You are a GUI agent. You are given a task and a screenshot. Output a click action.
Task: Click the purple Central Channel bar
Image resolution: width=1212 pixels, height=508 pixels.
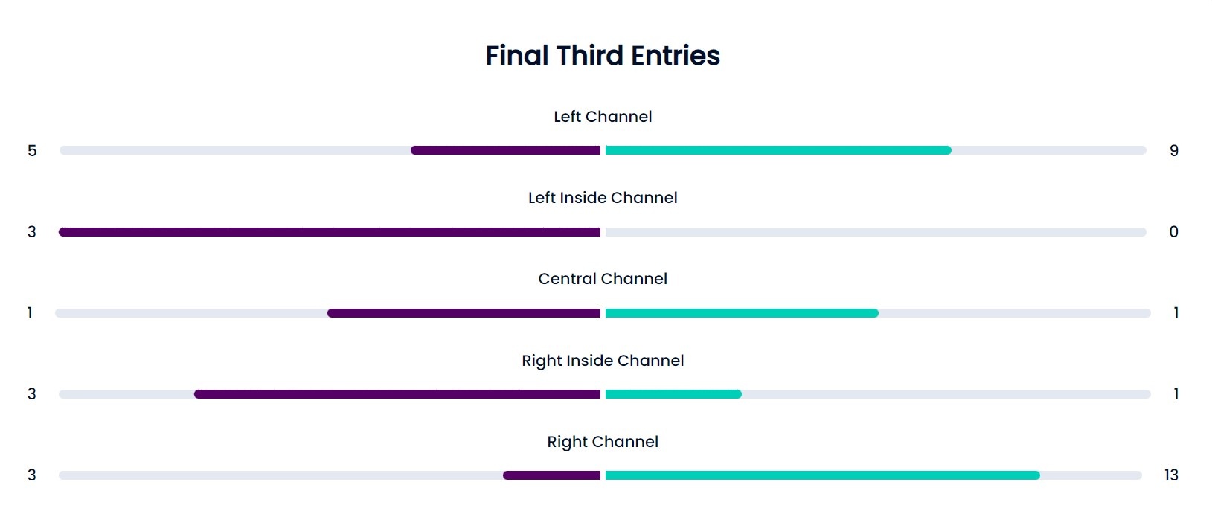pyautogui.click(x=464, y=313)
